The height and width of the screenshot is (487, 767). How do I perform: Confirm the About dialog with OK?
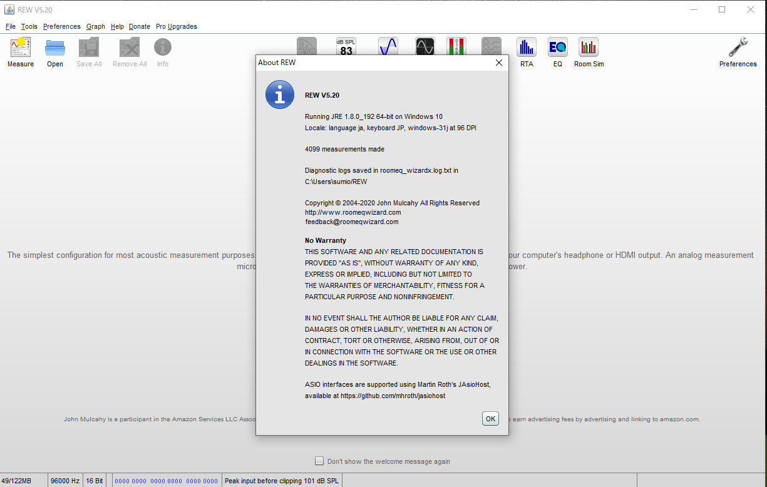[490, 419]
